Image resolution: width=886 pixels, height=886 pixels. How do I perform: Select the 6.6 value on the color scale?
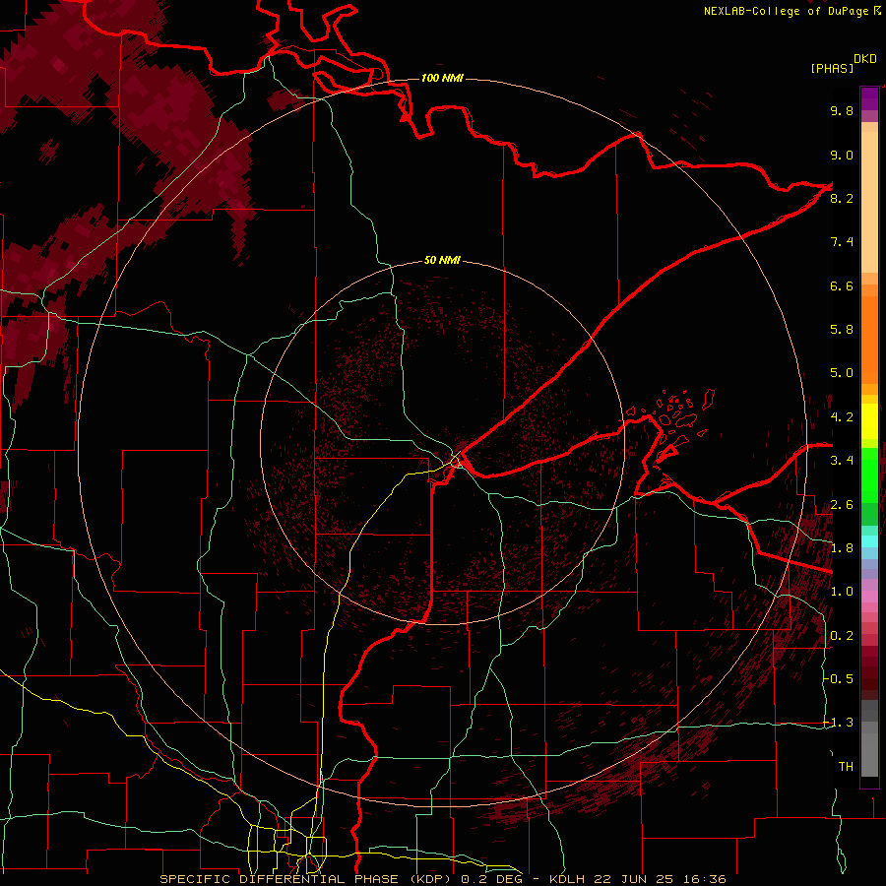842,285
